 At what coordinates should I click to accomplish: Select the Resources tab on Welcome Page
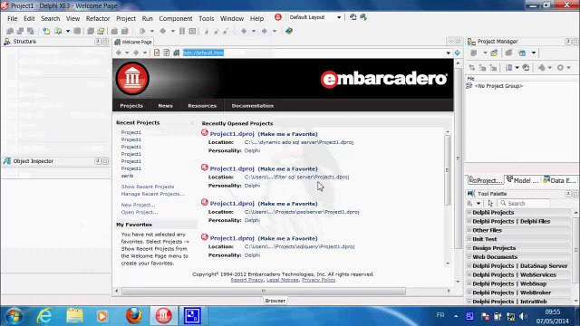coord(202,106)
